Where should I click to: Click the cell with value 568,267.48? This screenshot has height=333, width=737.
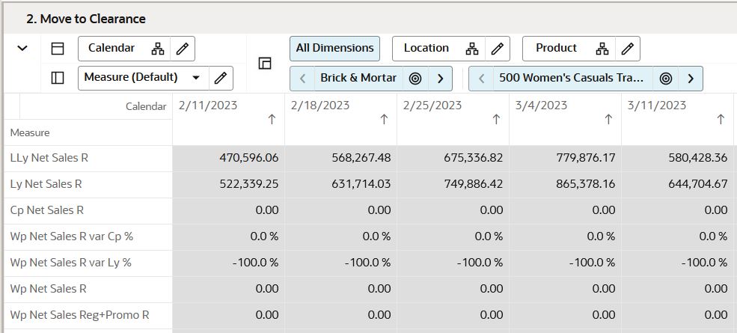pos(340,159)
